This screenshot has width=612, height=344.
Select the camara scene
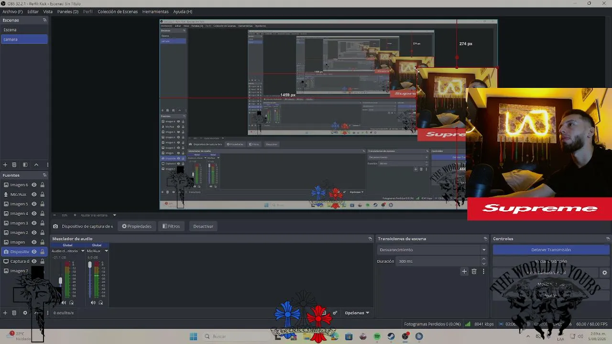[24, 39]
